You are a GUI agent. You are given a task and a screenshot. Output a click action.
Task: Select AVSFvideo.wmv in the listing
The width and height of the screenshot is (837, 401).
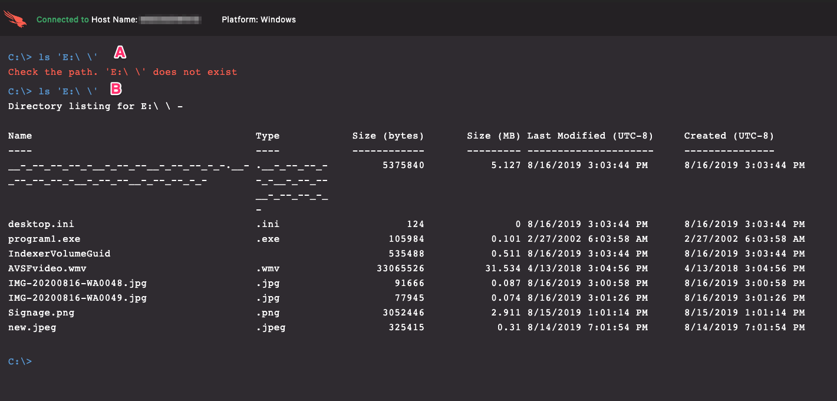pyautogui.click(x=47, y=268)
